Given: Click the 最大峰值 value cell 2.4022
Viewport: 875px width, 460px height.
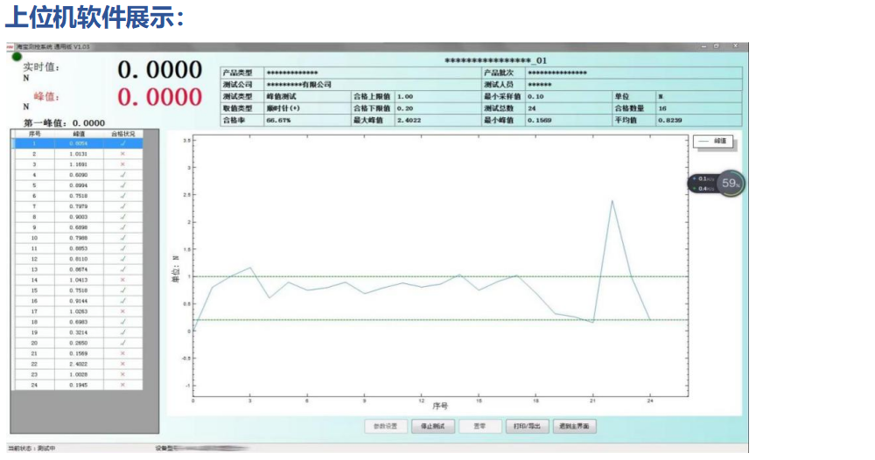Looking at the screenshot, I should (x=438, y=120).
